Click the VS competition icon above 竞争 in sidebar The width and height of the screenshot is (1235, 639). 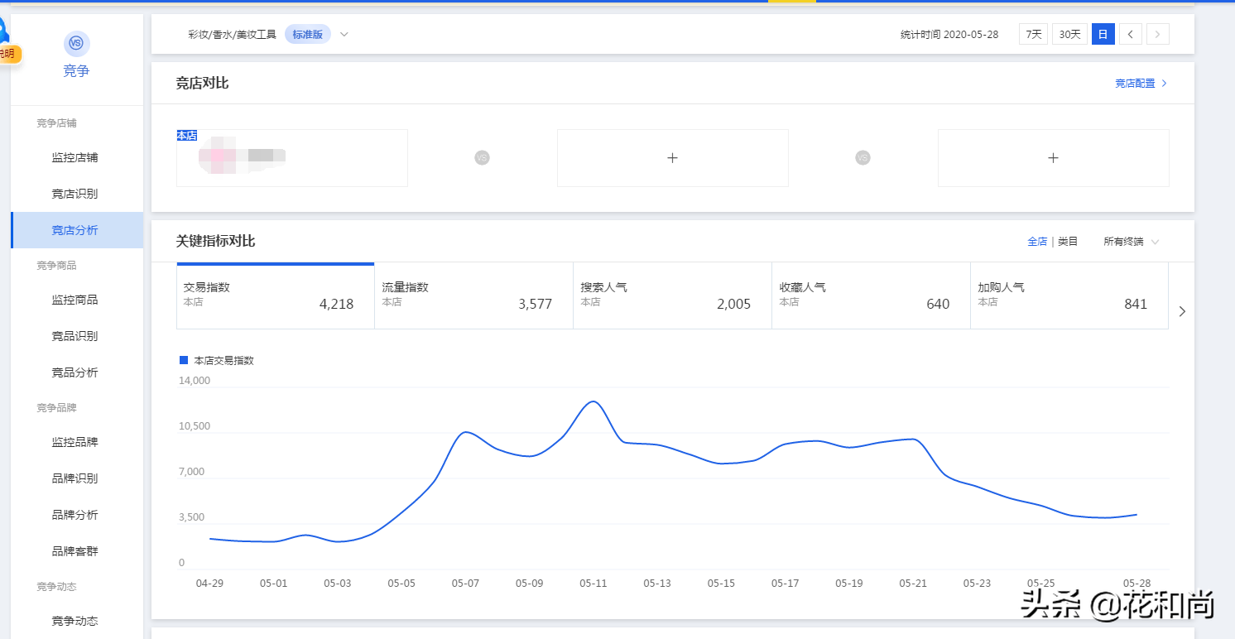pos(76,43)
